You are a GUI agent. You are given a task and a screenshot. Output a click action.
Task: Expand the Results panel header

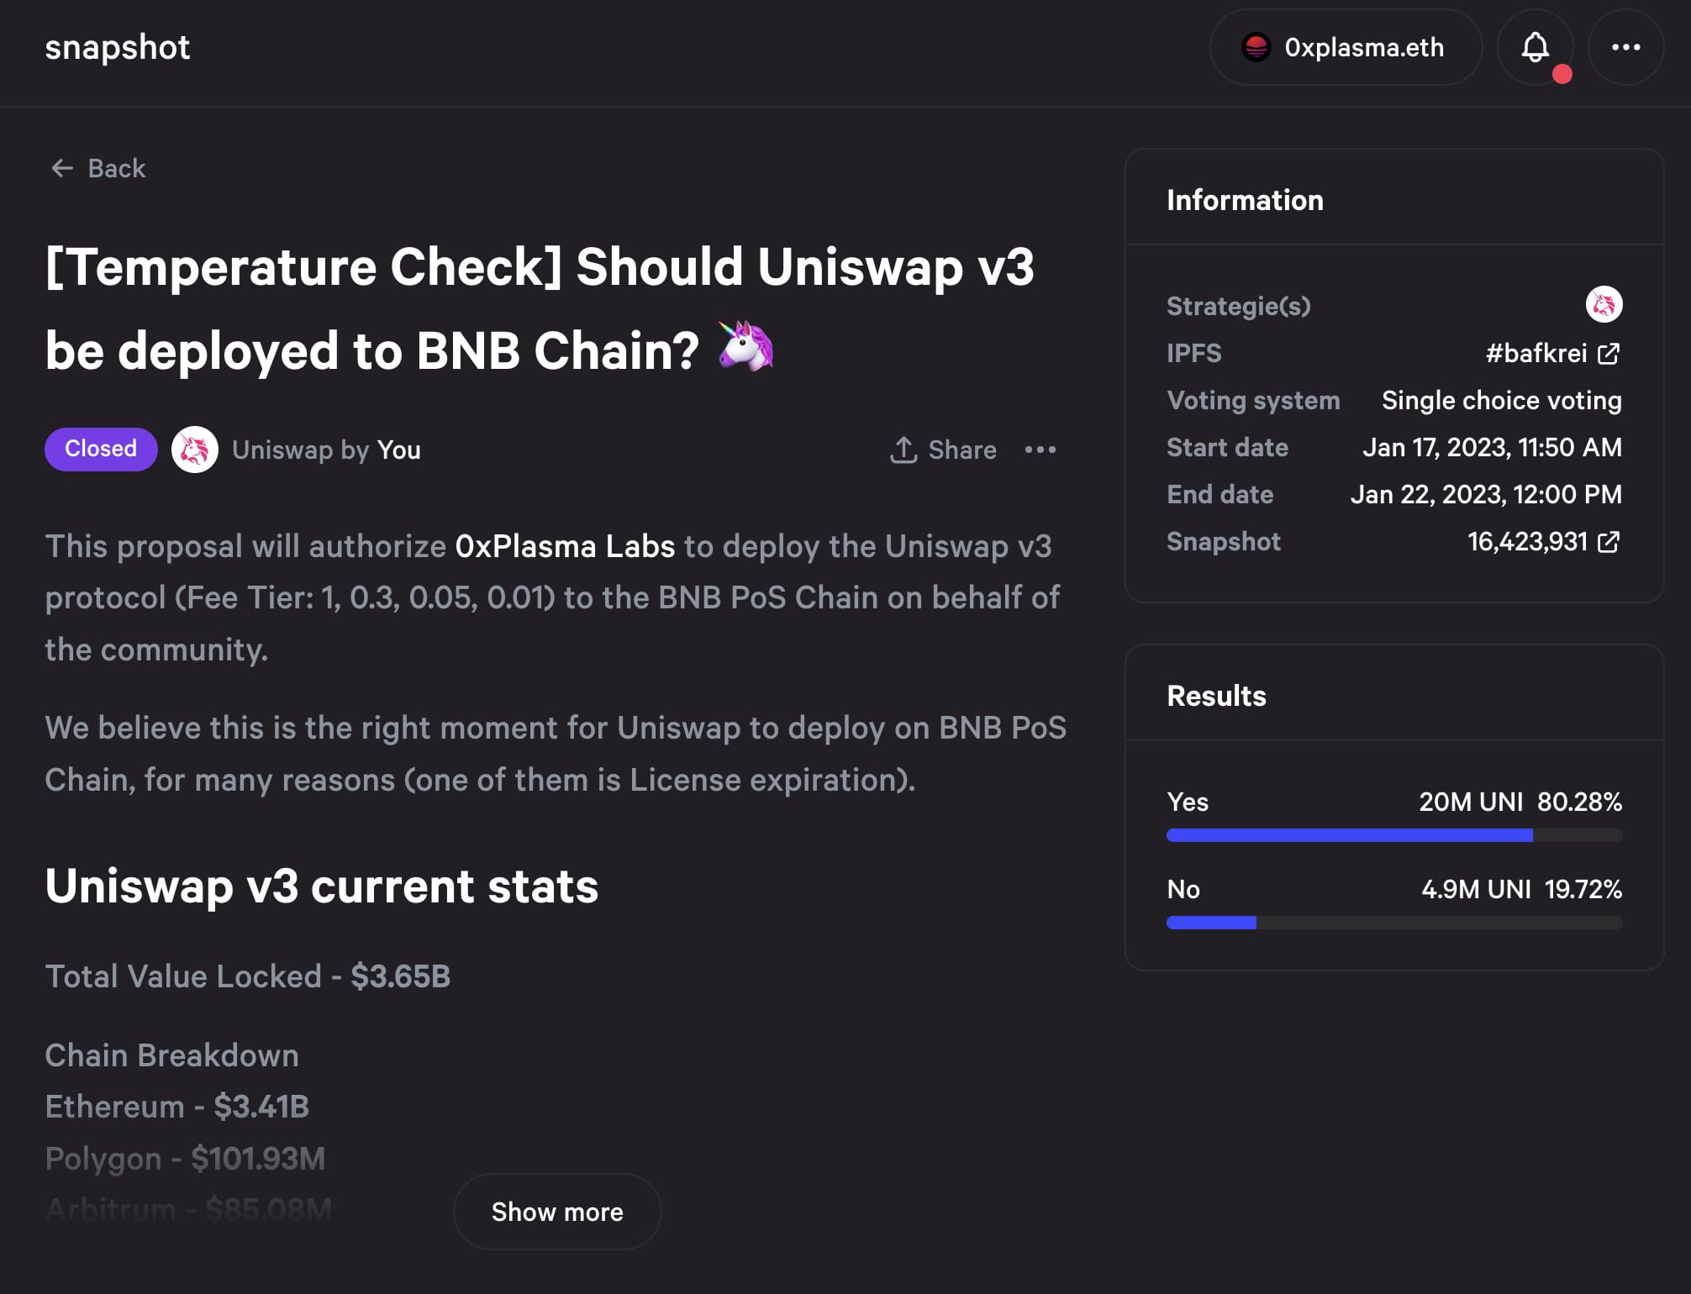(x=1215, y=696)
